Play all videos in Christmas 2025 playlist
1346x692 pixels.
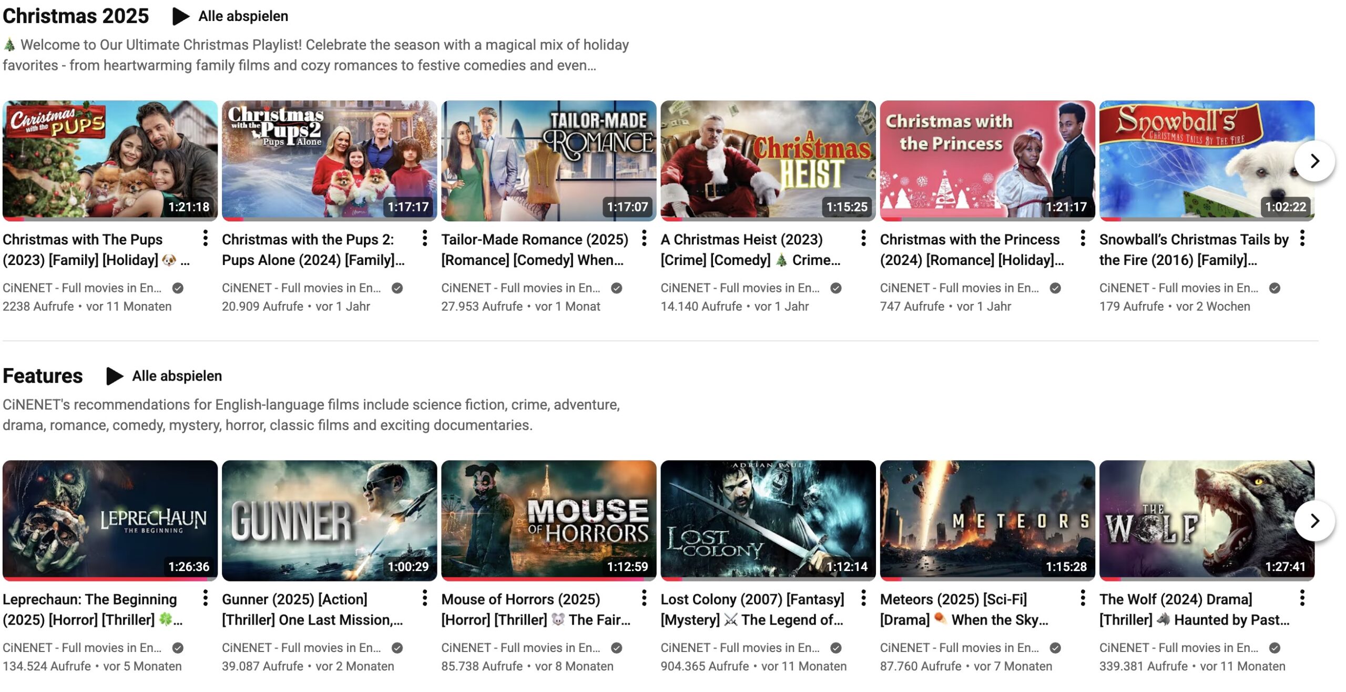231,16
